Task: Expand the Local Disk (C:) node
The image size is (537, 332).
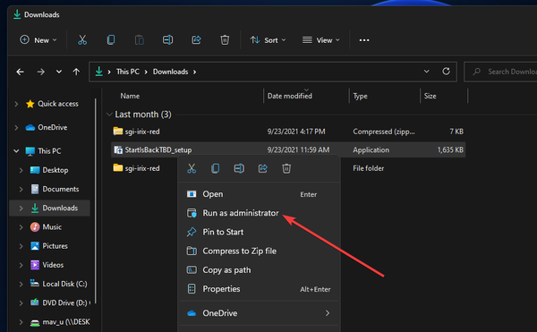Action: [21, 284]
